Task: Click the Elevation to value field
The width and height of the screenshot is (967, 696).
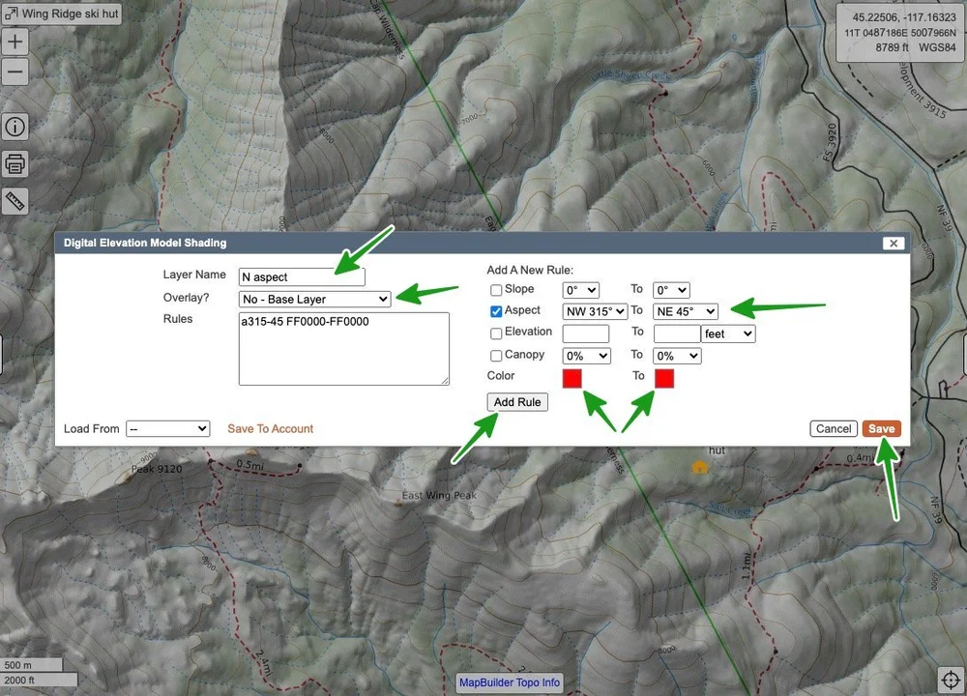Action: (x=677, y=333)
